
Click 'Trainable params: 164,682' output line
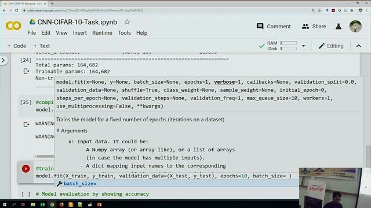pos(72,72)
